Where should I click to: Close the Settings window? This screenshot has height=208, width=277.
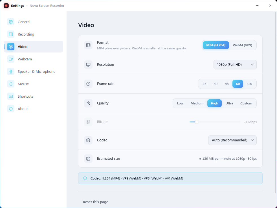[x=270, y=6]
